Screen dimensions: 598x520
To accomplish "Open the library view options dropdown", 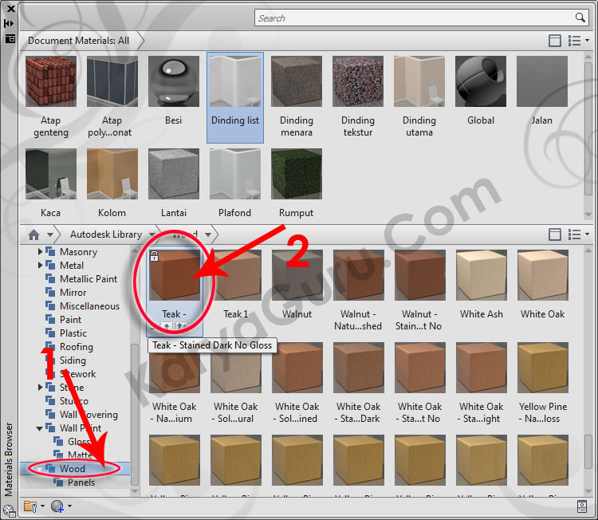I will click(x=579, y=234).
